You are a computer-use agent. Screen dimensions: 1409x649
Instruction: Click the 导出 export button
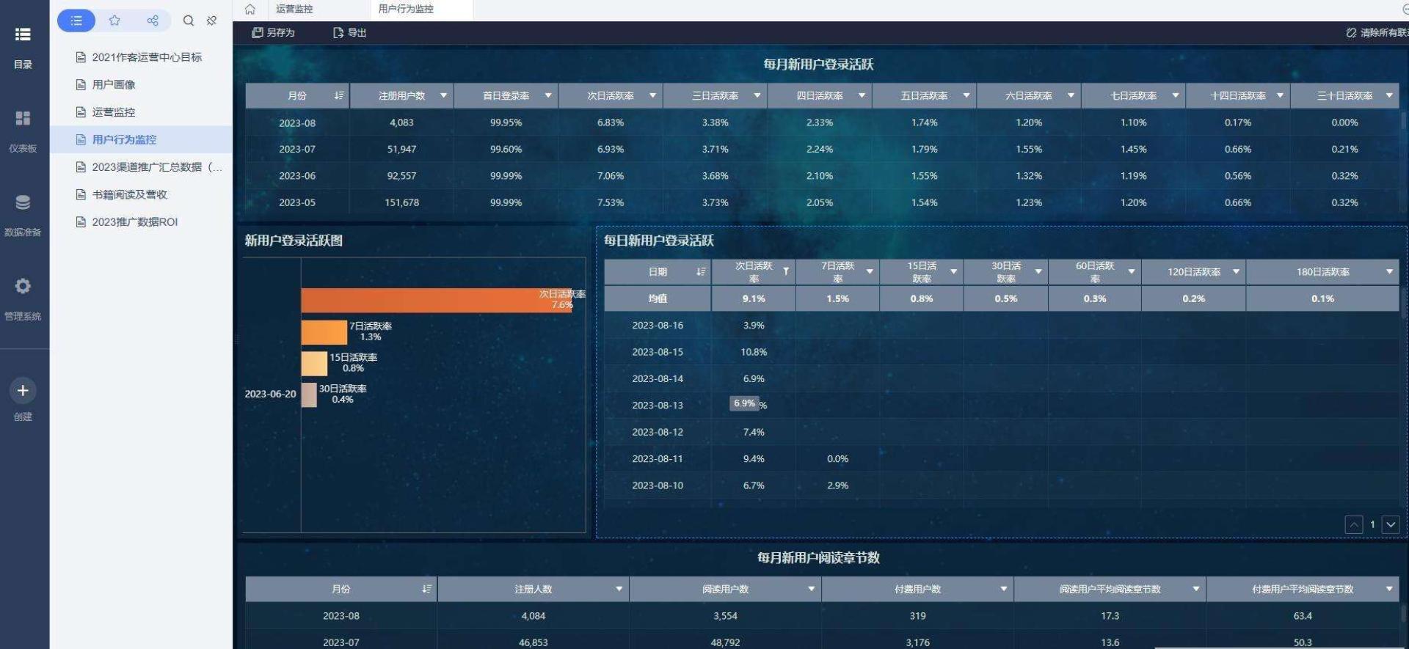(x=350, y=33)
